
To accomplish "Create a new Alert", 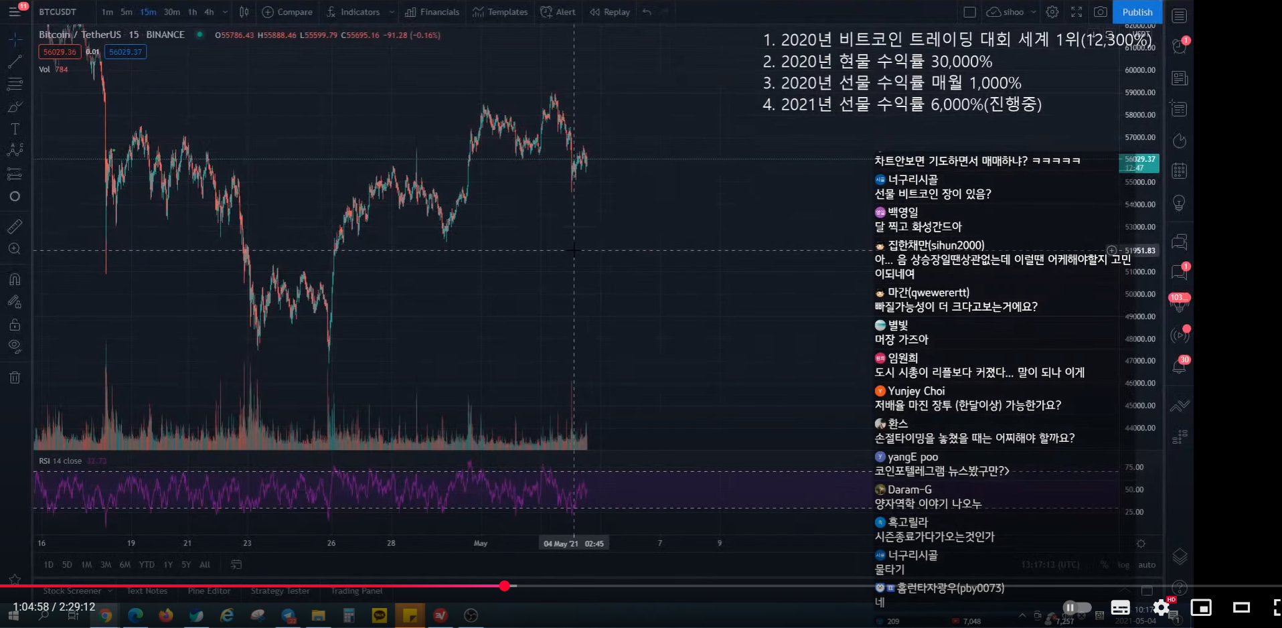I will pos(558,12).
